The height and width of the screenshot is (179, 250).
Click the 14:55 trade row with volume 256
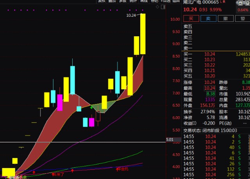[216, 175]
